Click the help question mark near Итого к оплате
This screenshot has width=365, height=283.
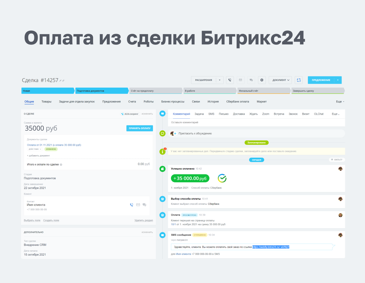(61, 164)
